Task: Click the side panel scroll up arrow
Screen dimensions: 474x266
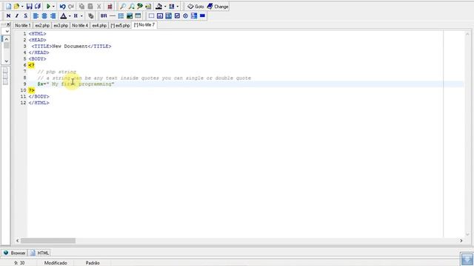Action: pos(7,39)
